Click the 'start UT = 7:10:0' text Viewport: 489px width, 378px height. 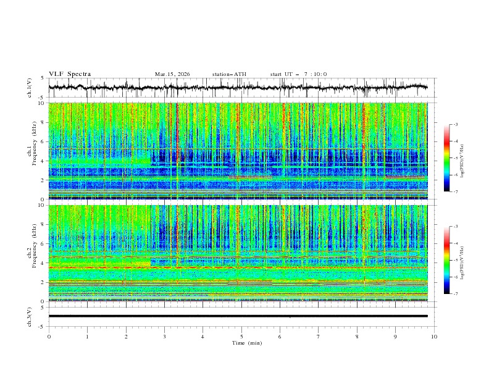tap(298, 74)
